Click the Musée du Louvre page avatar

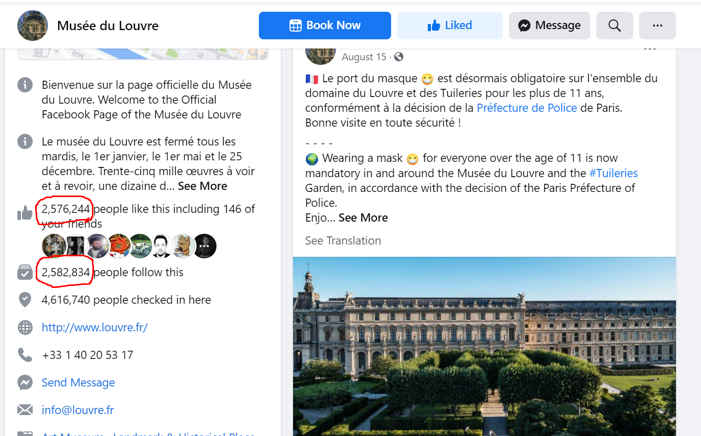[33, 26]
